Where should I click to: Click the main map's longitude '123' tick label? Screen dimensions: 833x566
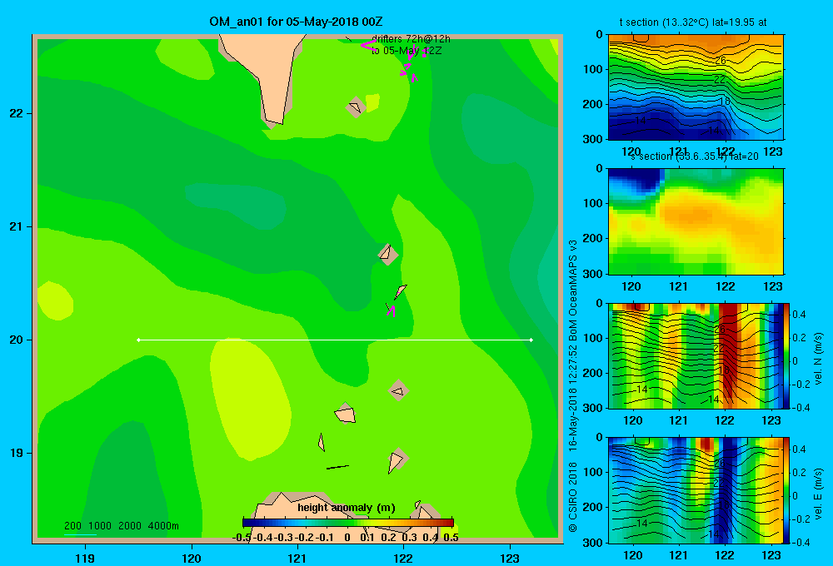click(510, 558)
